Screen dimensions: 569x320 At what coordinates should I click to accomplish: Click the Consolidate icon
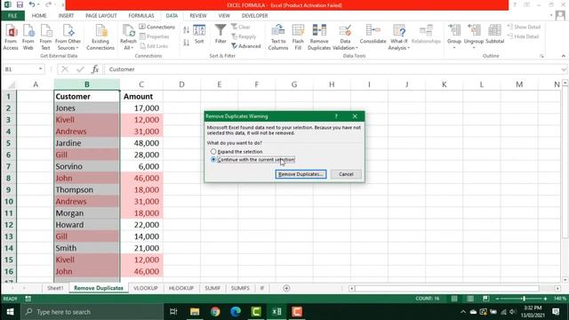pos(373,34)
